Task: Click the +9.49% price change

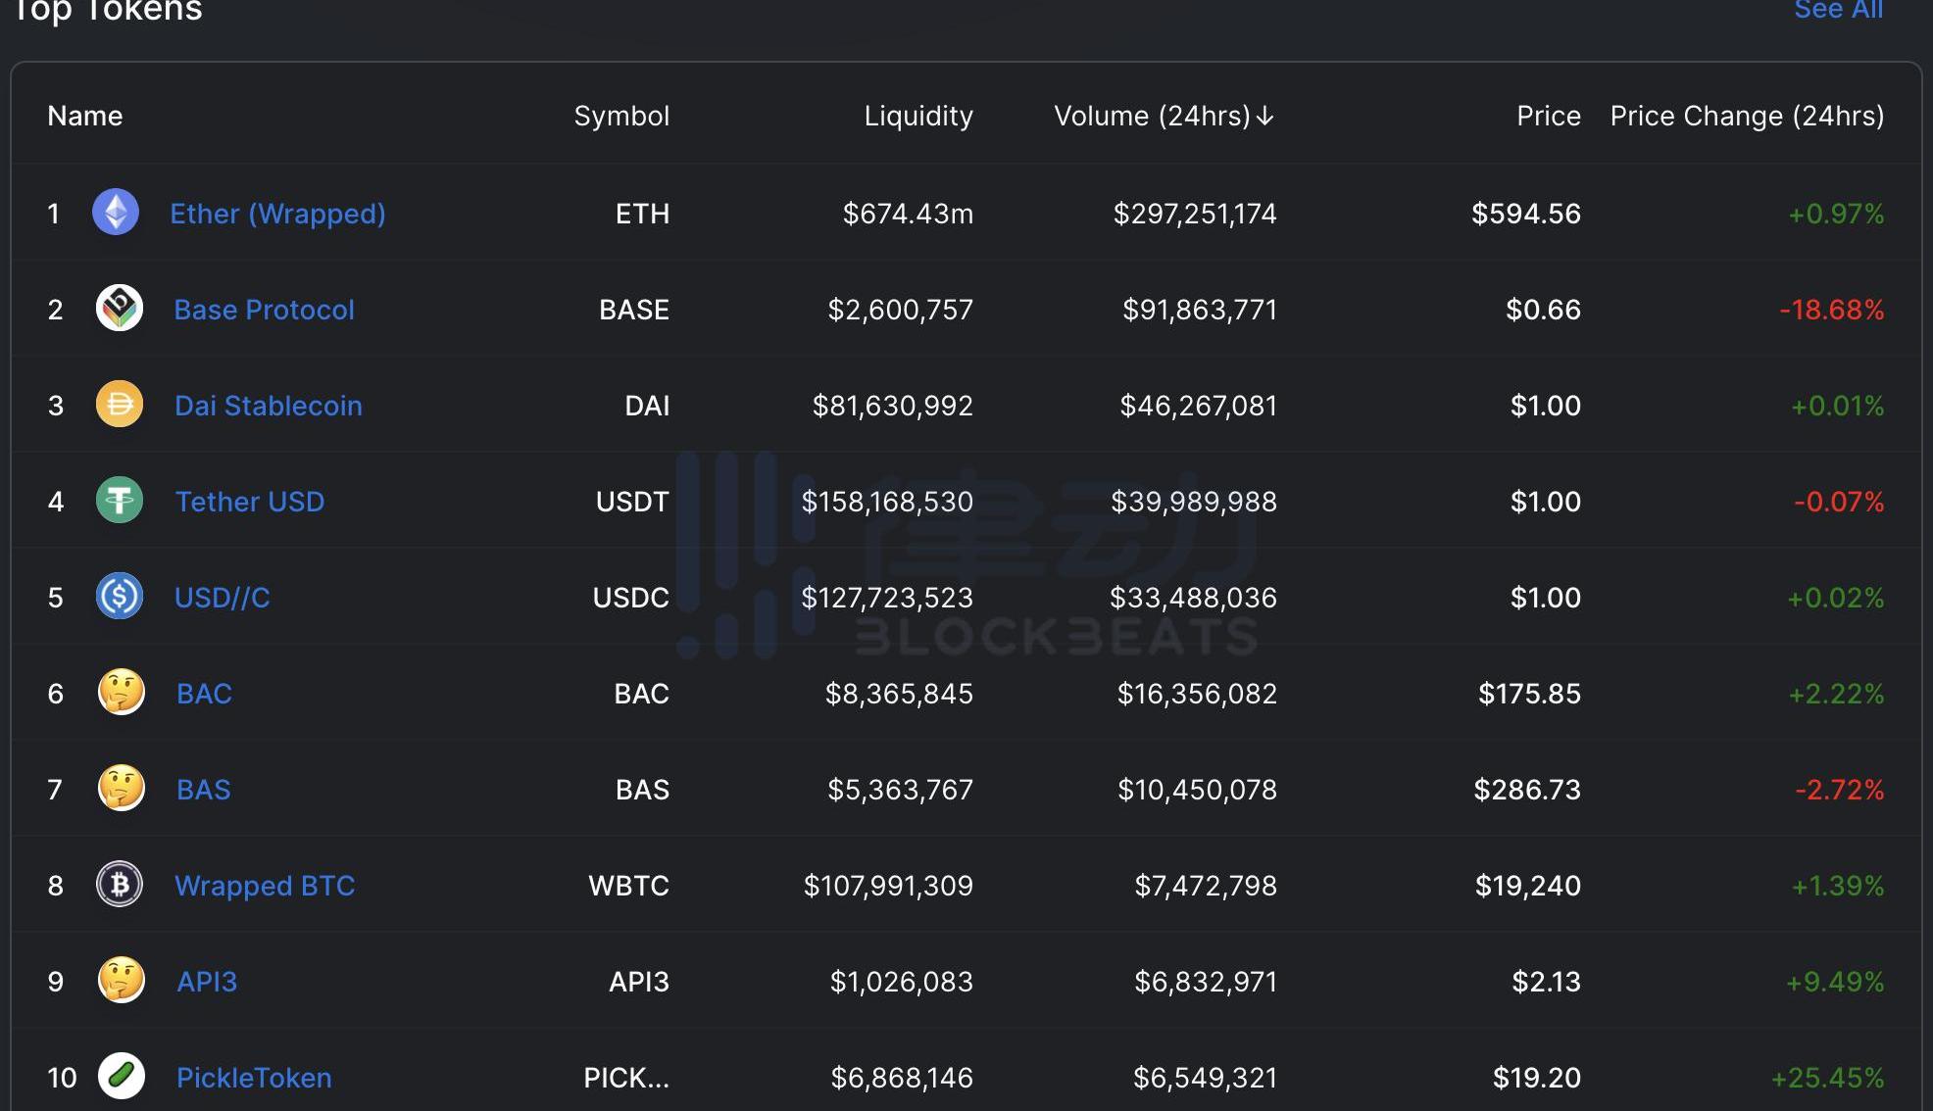Action: [x=1835, y=982]
